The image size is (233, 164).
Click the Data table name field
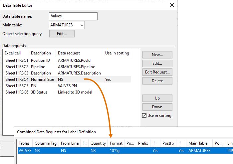point(73,16)
